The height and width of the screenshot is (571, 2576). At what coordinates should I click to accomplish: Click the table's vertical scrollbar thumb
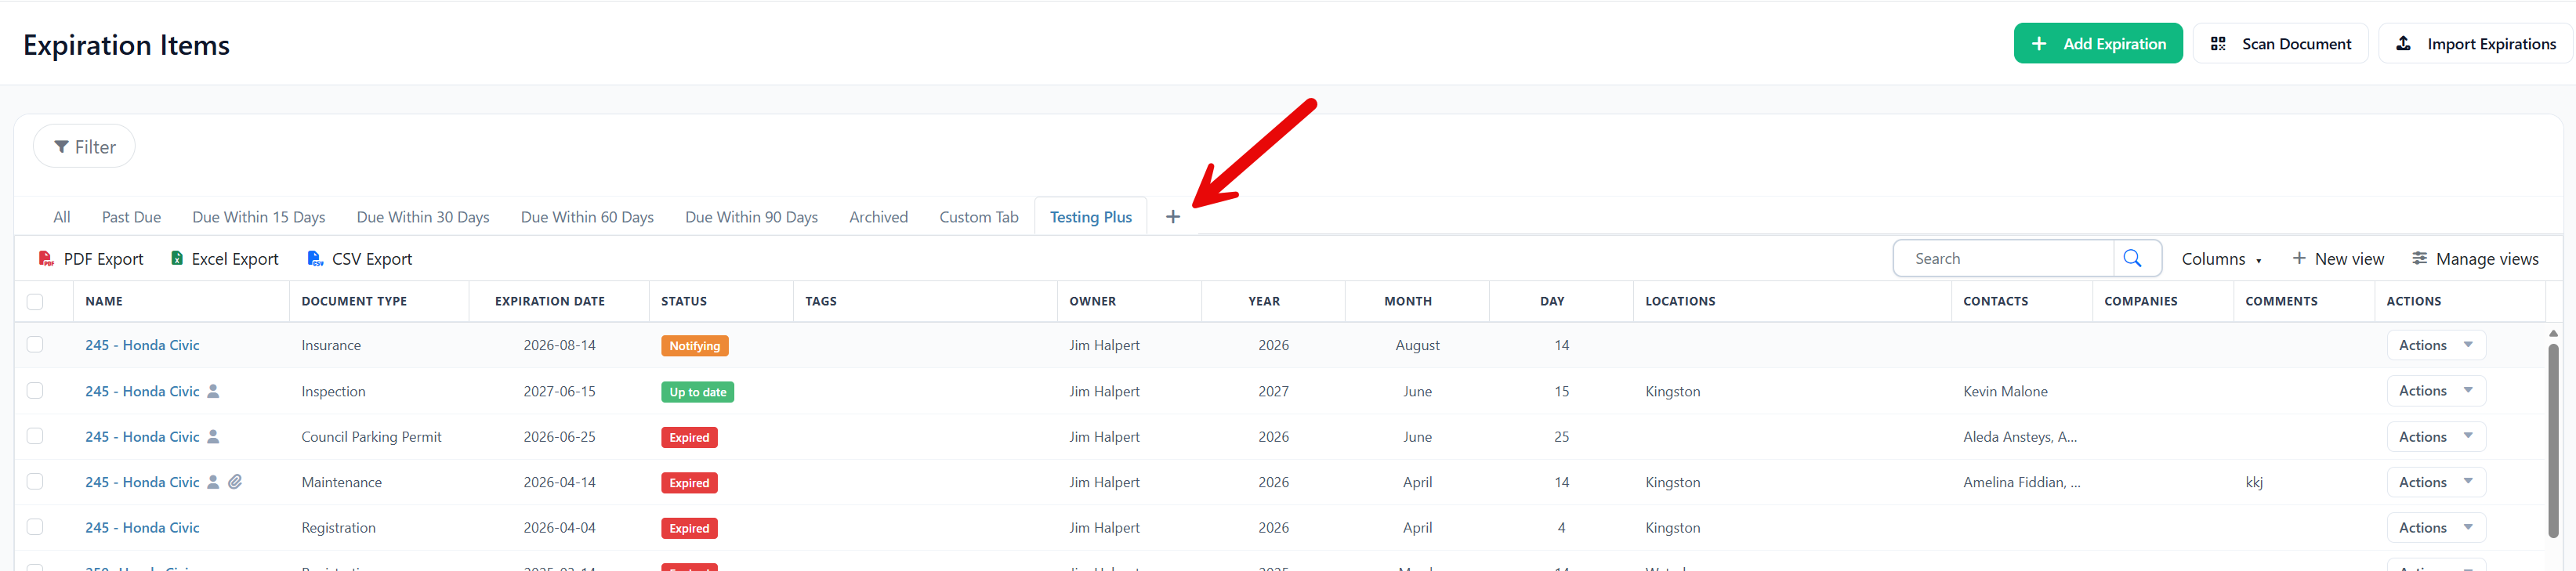pyautogui.click(x=2553, y=440)
